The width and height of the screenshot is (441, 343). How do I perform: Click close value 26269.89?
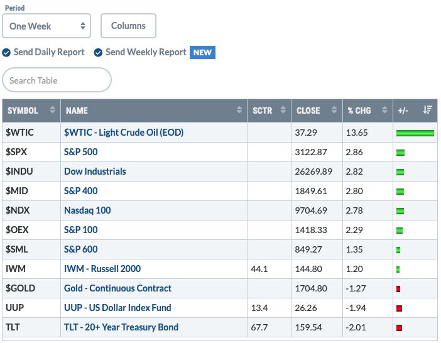click(313, 171)
